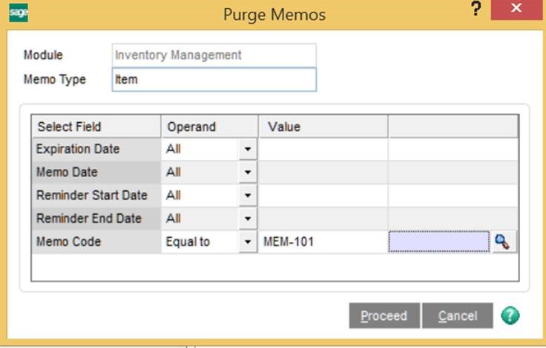The image size is (546, 348).
Task: Click the green help icon beside Cancel
Action: point(510,315)
